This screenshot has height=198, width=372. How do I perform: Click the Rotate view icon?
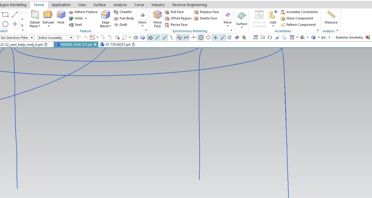(270, 37)
